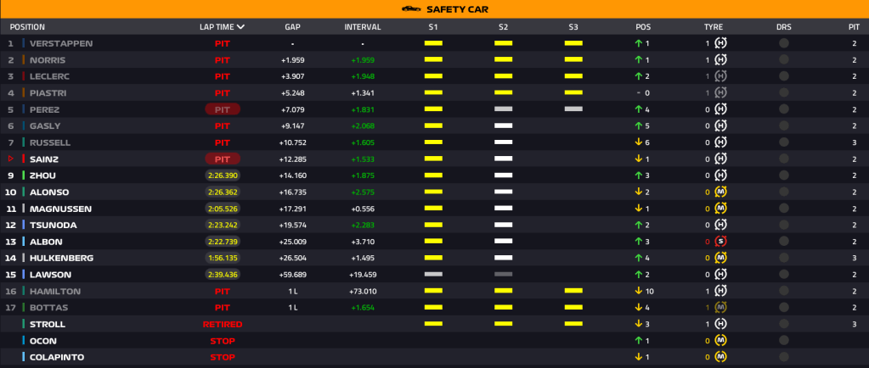Screen dimensions: 869x368
Task: Click Sainz's DRS indicator dot
Action: click(x=784, y=159)
